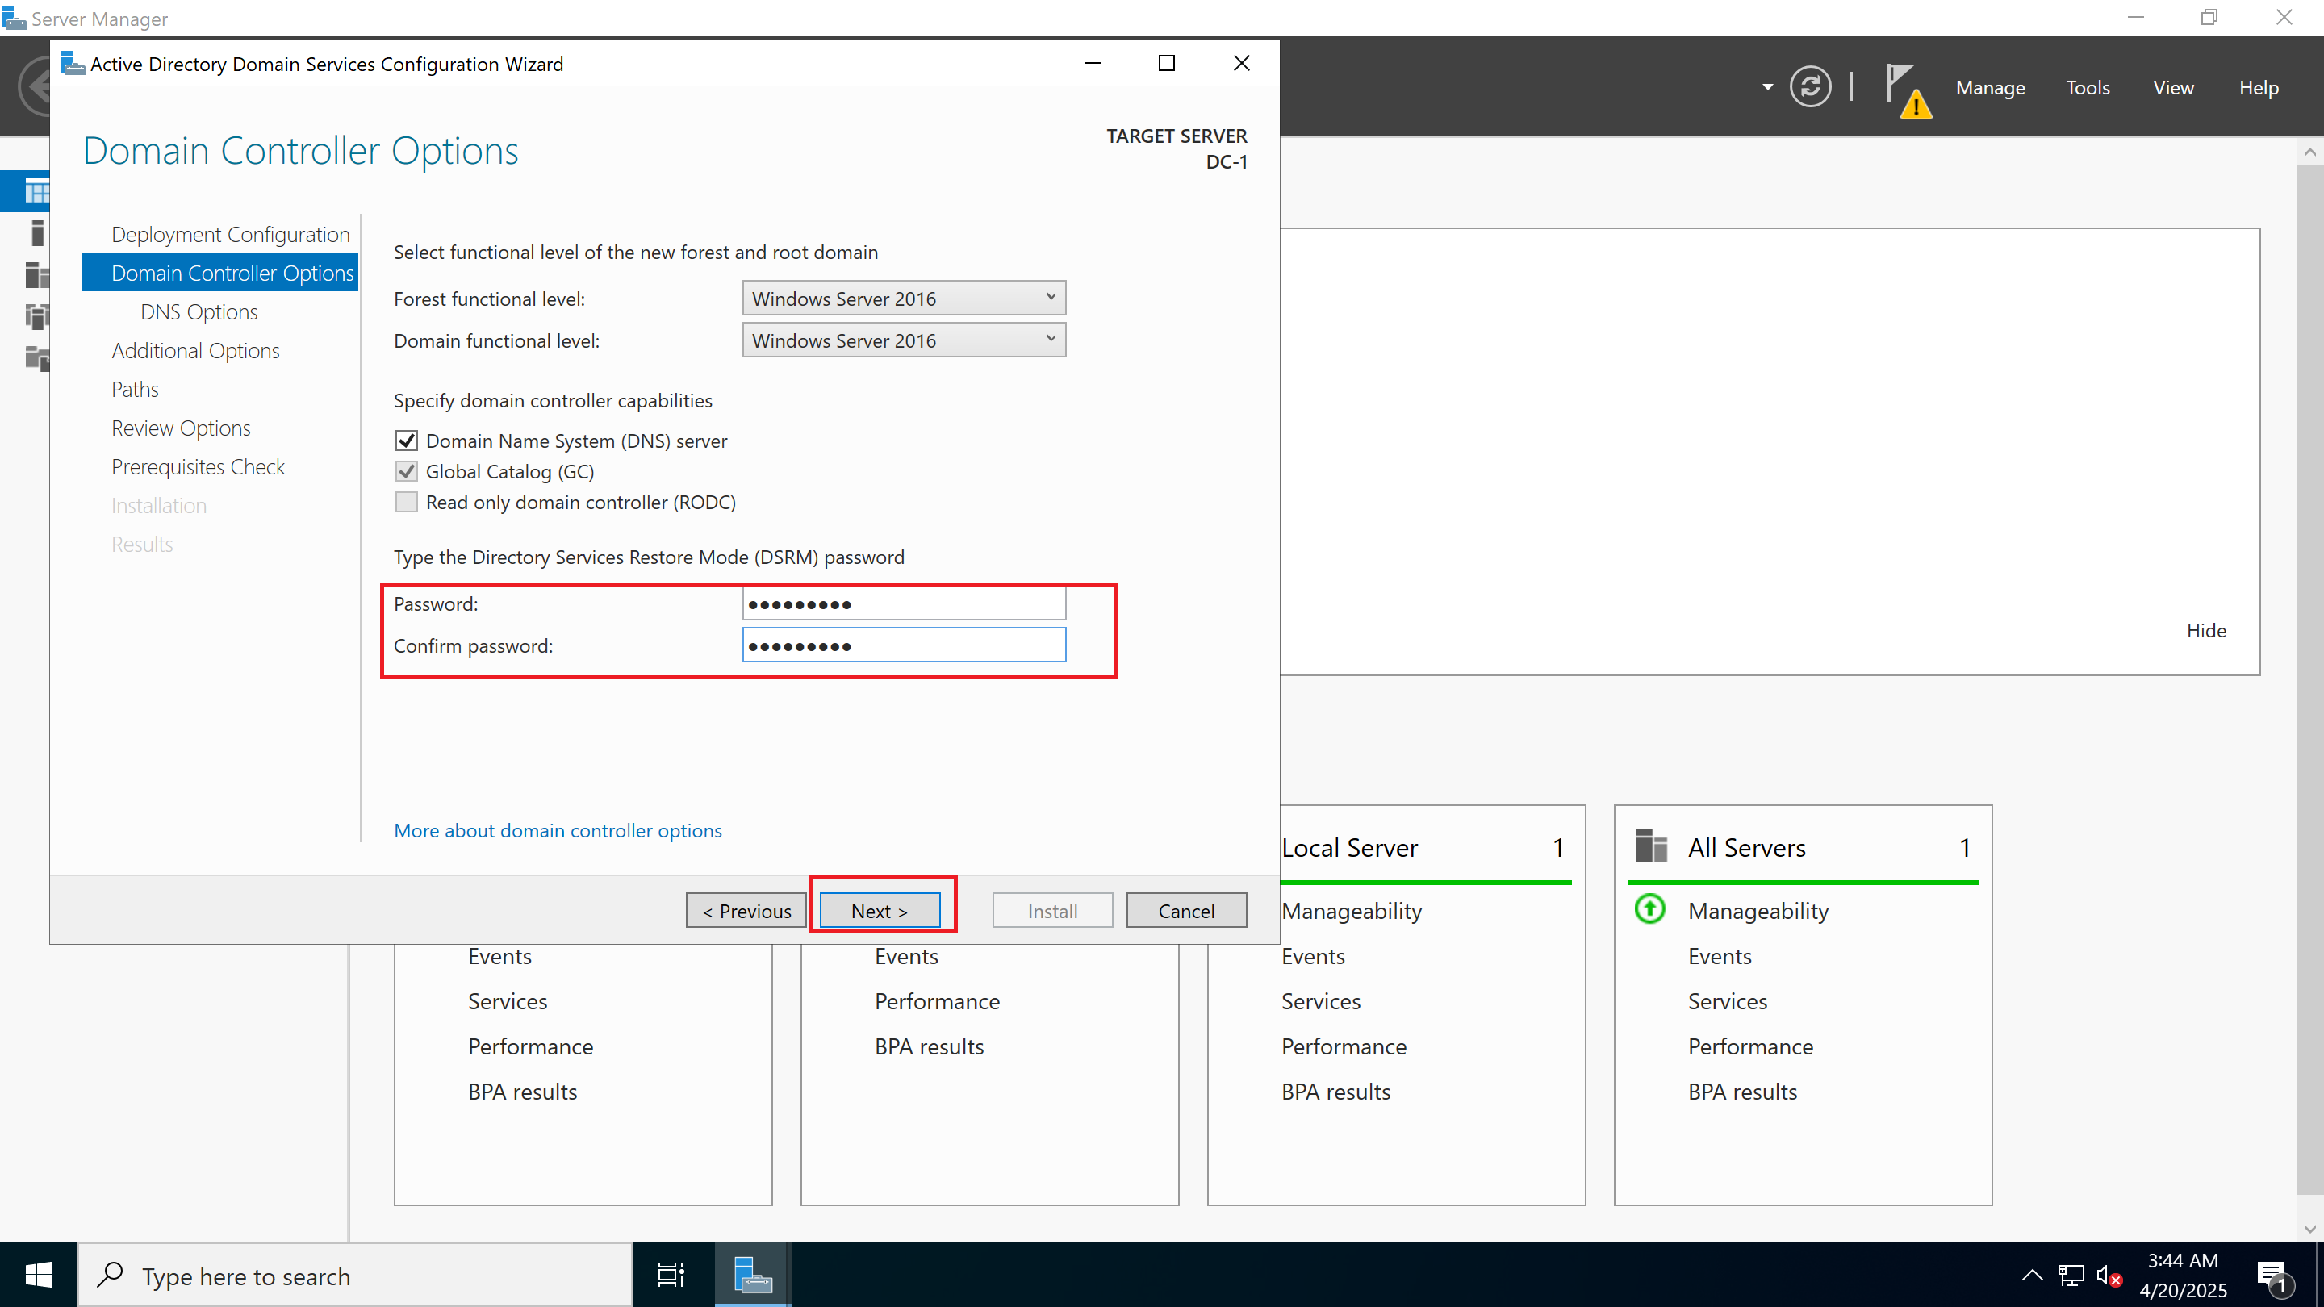Image resolution: width=2324 pixels, height=1307 pixels.
Task: Open the Domain functional level dropdown
Action: [904, 340]
